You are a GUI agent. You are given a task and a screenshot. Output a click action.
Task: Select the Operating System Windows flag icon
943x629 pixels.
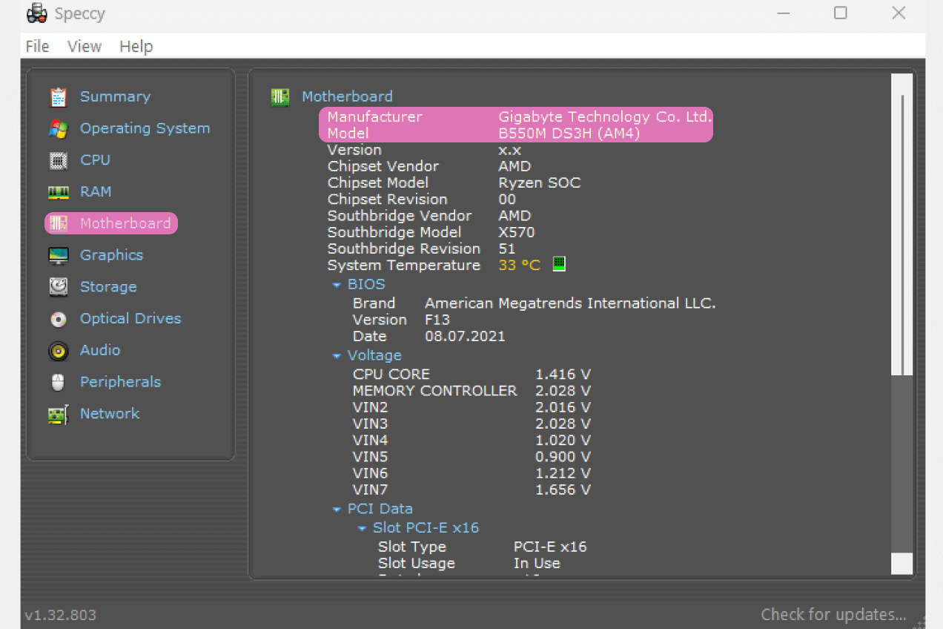click(x=59, y=129)
